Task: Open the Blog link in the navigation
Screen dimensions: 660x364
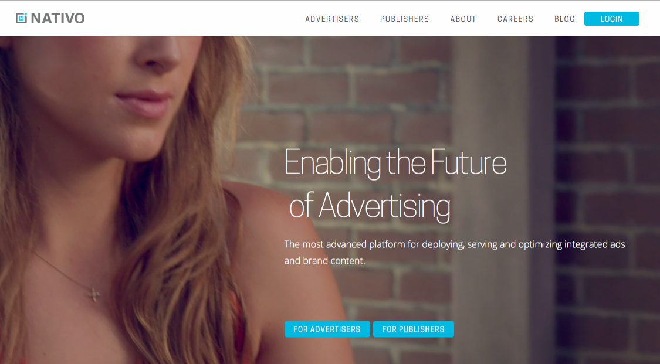Action: click(x=564, y=19)
